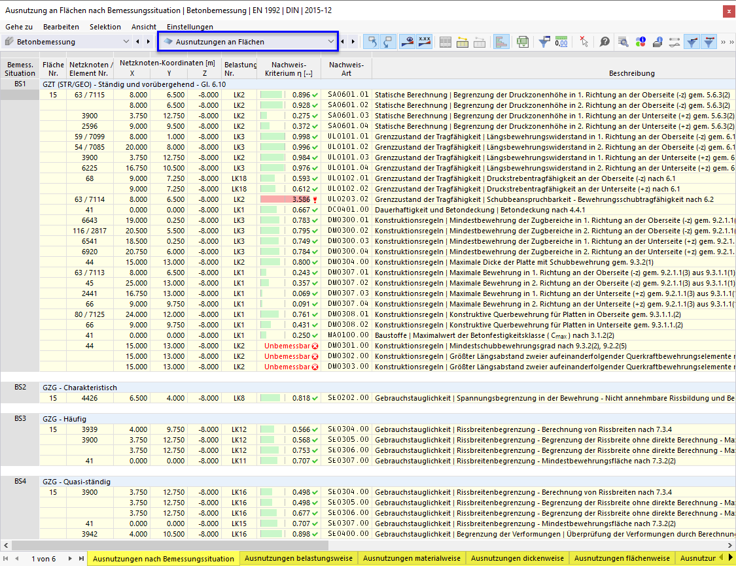Go to next table with arrow after Ausnutzungen dropdown
Image resolution: width=736 pixels, height=566 pixels.
pos(353,42)
